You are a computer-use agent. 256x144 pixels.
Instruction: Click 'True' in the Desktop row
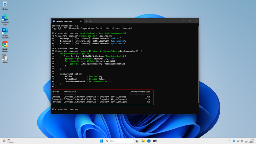148,97
